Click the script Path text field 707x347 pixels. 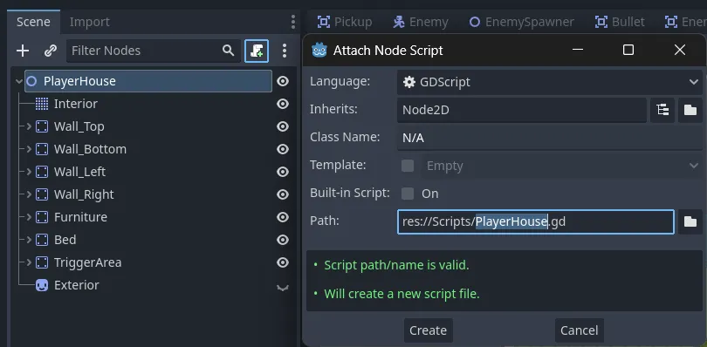[x=536, y=221]
